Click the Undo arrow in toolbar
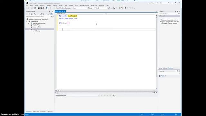206x116 pixels. tap(47, 8)
